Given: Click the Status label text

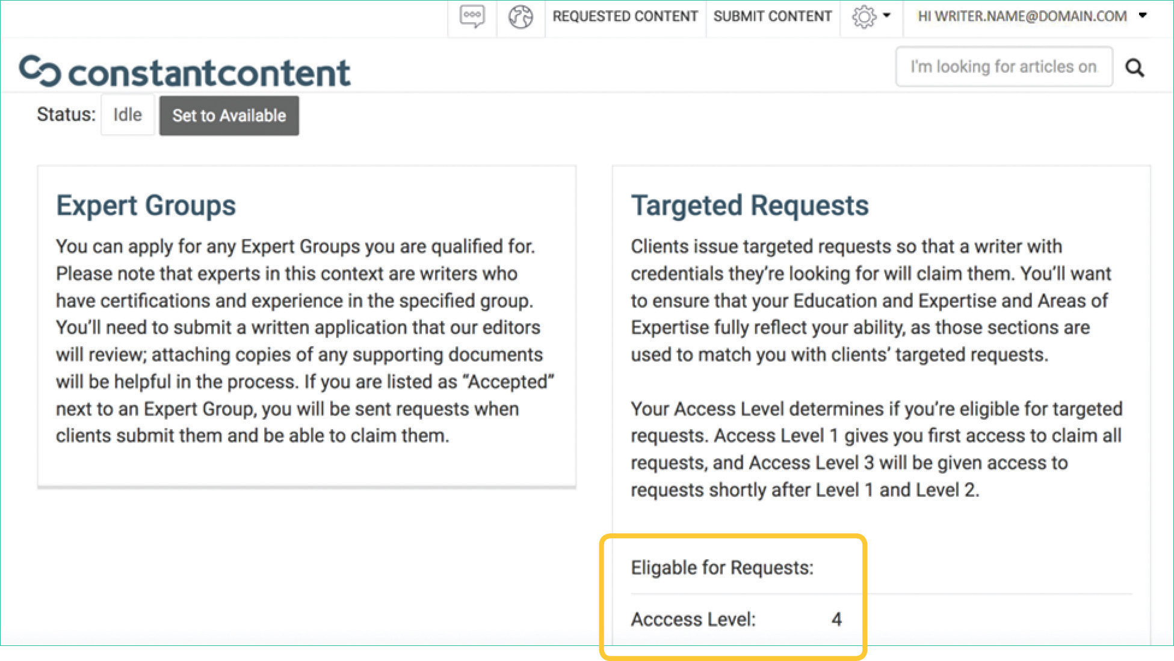Looking at the screenshot, I should point(66,114).
